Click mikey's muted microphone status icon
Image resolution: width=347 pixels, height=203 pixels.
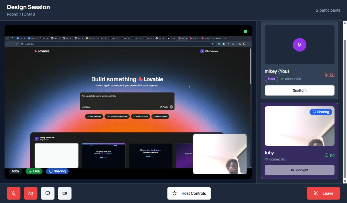(327, 75)
